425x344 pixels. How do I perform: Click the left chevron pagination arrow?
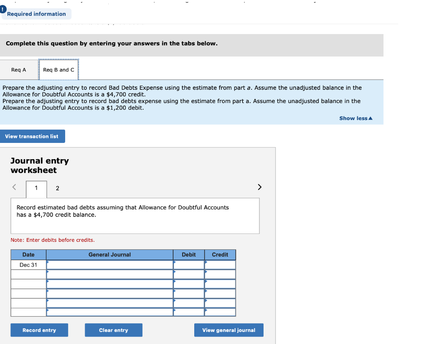pyautogui.click(x=14, y=187)
